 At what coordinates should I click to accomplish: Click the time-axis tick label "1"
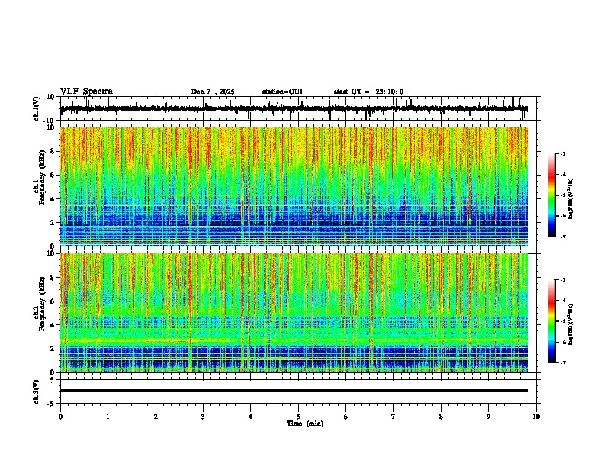108,417
